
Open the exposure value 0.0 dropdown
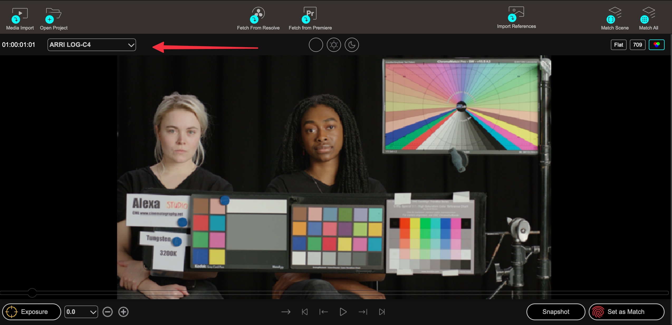tap(81, 312)
